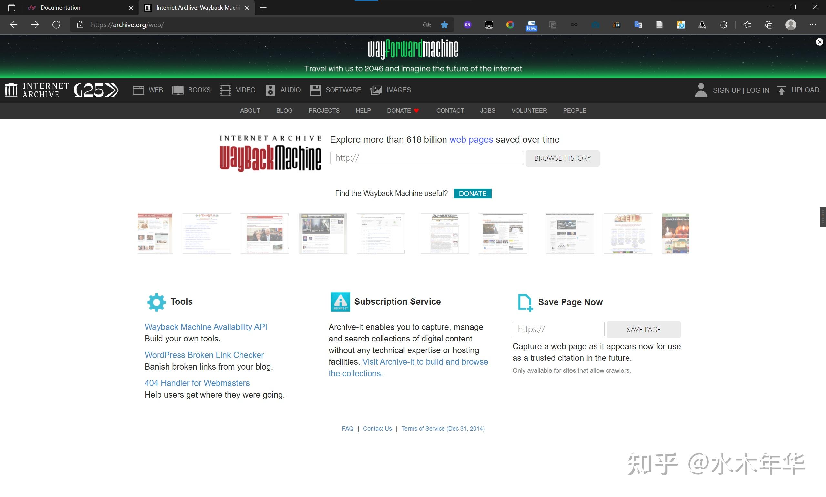Dismiss the Wayforward Machine banner
This screenshot has width=826, height=497.
819,42
